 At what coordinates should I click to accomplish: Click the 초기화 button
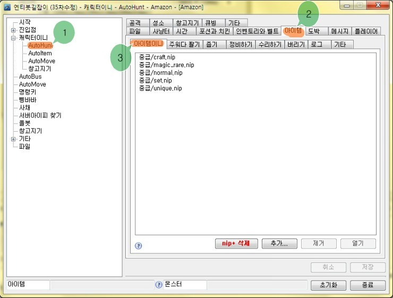coord(328,285)
